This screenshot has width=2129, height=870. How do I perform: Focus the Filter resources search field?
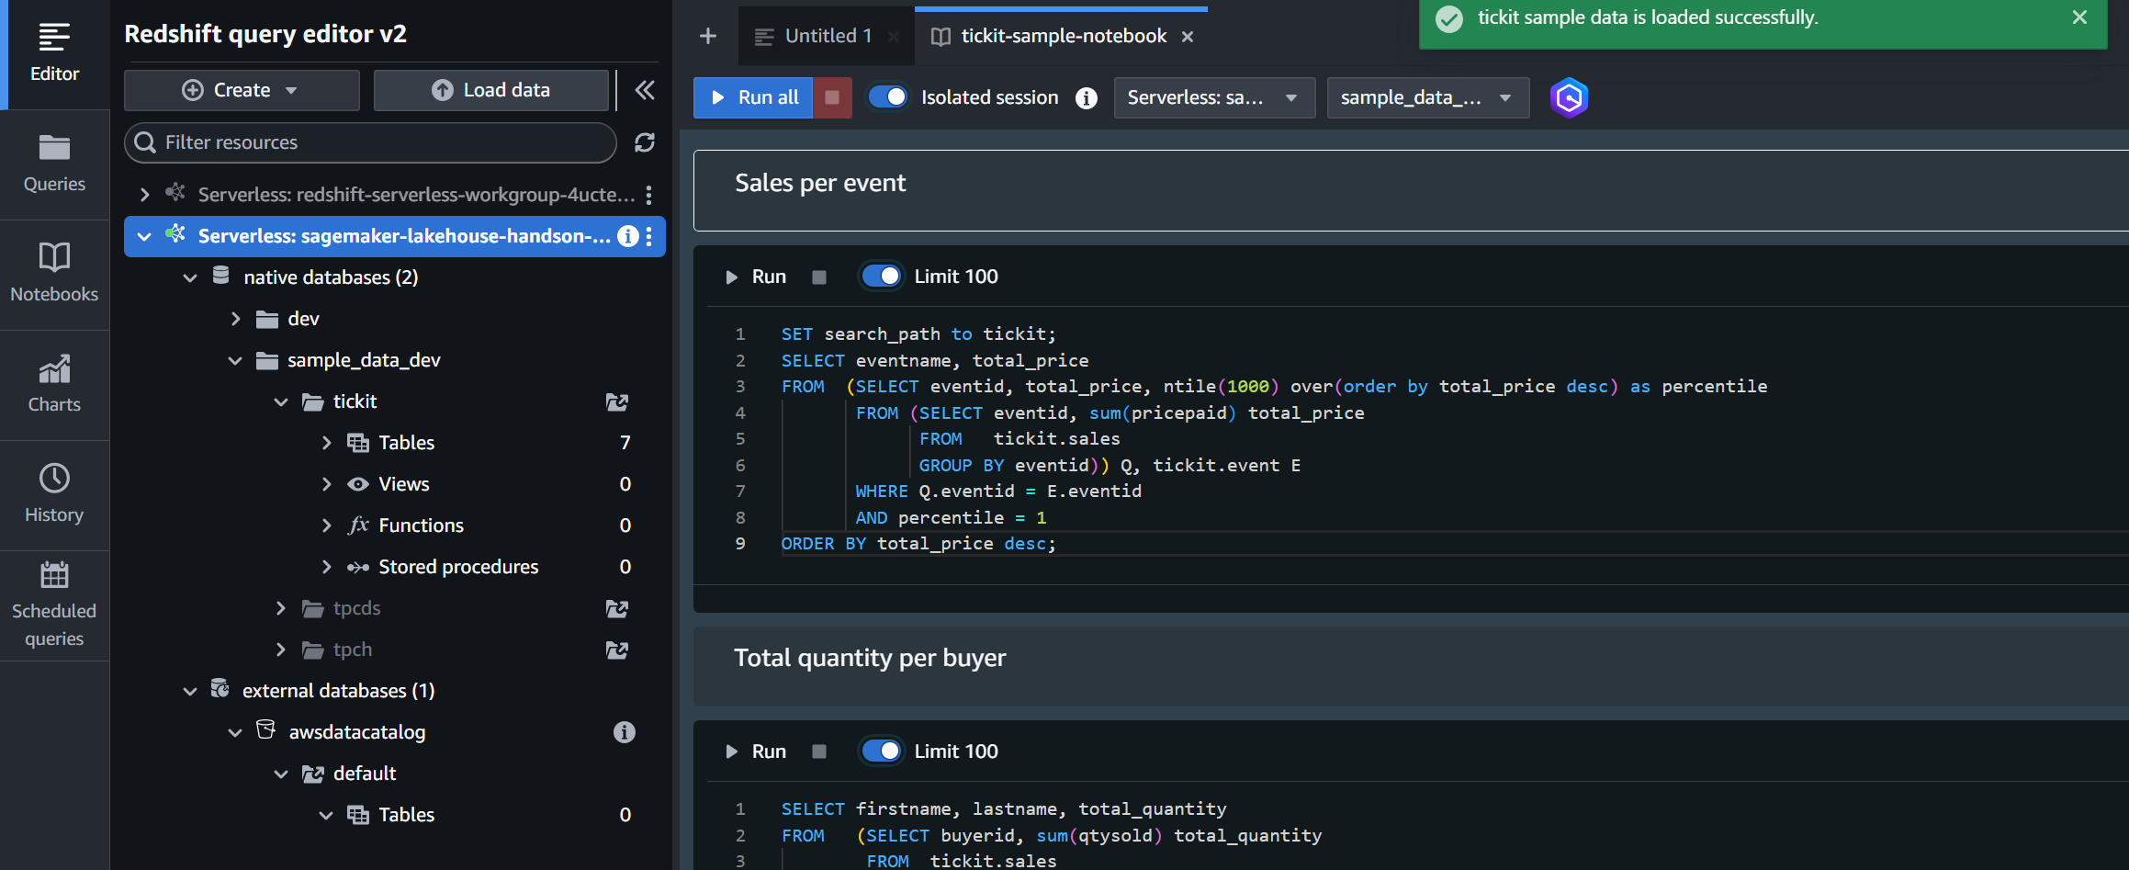(x=370, y=142)
